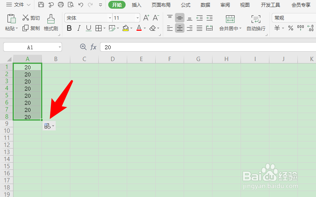Expand the fill color dropdown arrow
This screenshot has width=316, height=197.
pyautogui.click(x=132, y=28)
